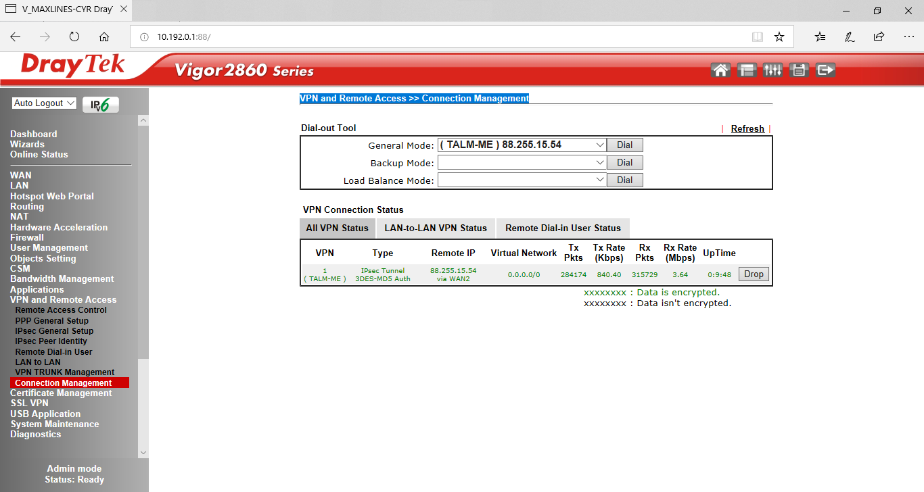924x492 pixels.
Task: Click the Refresh link
Action: pos(747,129)
